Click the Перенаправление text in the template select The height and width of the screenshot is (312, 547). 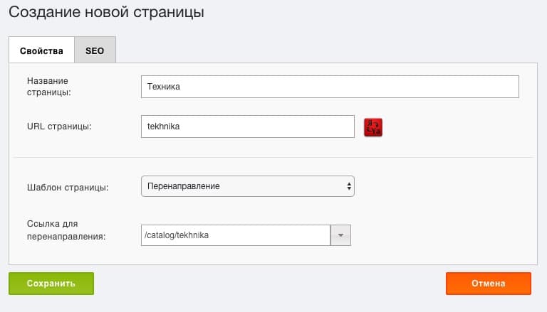(x=184, y=186)
